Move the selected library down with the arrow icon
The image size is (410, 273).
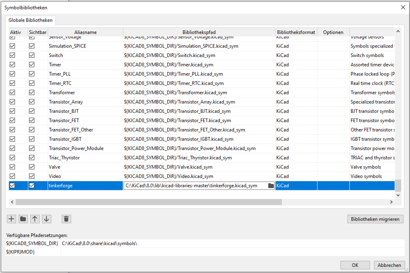pos(47,219)
